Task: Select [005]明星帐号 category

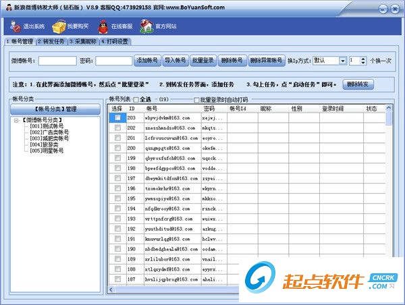Action: click(x=47, y=150)
